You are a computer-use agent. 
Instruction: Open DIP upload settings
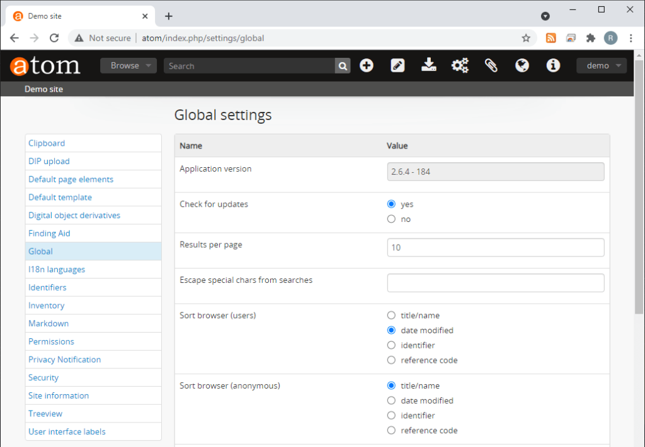[x=93, y=162]
